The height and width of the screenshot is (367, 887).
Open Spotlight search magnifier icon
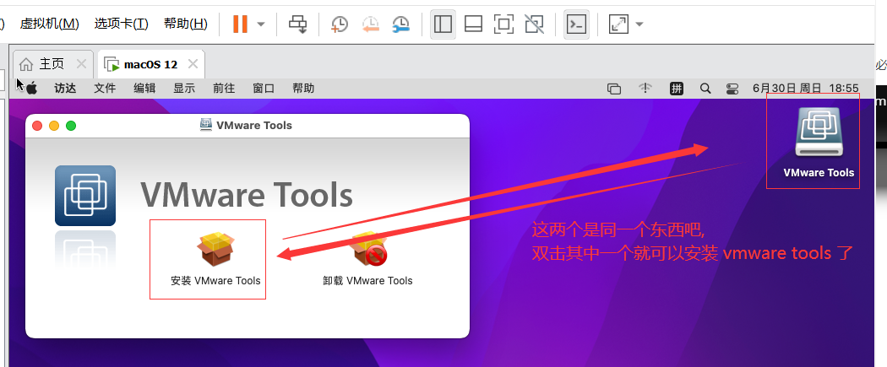[705, 88]
